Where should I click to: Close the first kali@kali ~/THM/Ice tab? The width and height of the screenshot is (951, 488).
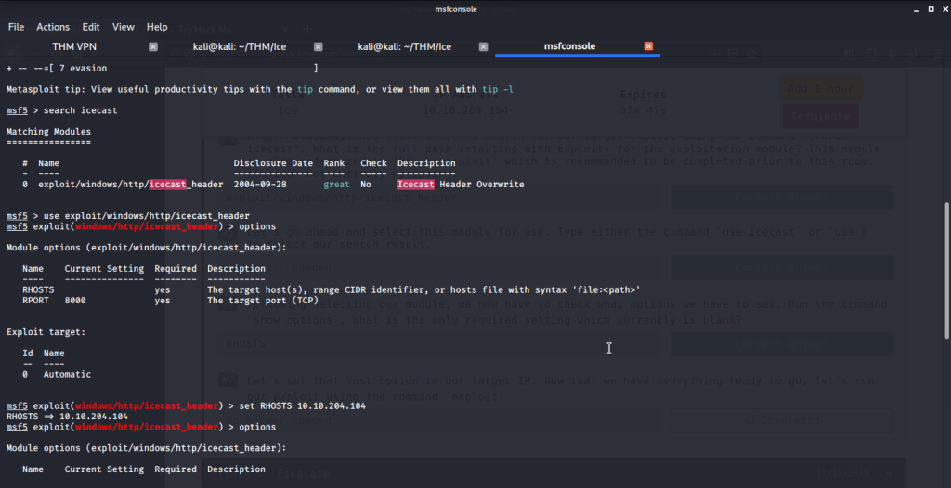pyautogui.click(x=318, y=46)
